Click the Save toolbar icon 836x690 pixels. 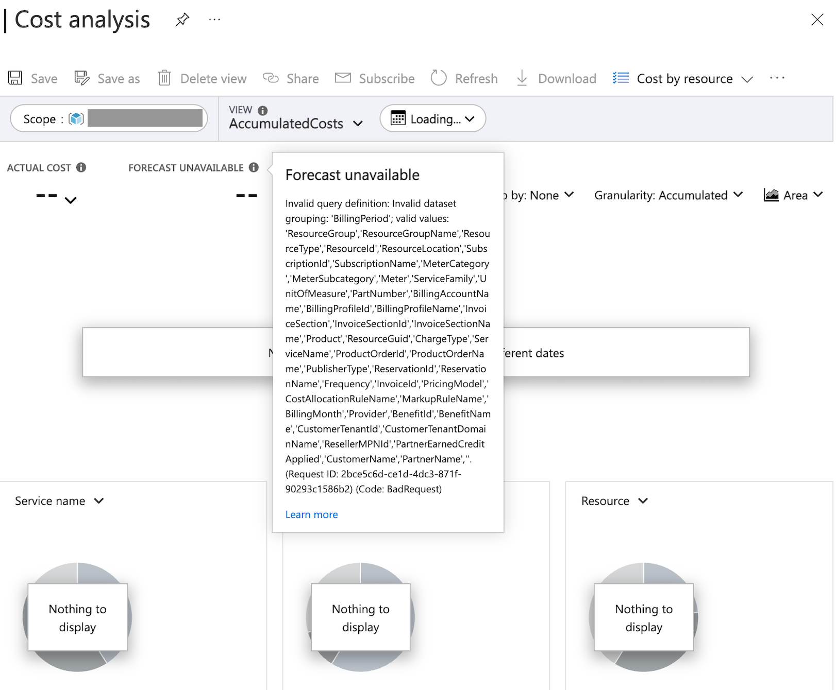(x=15, y=78)
